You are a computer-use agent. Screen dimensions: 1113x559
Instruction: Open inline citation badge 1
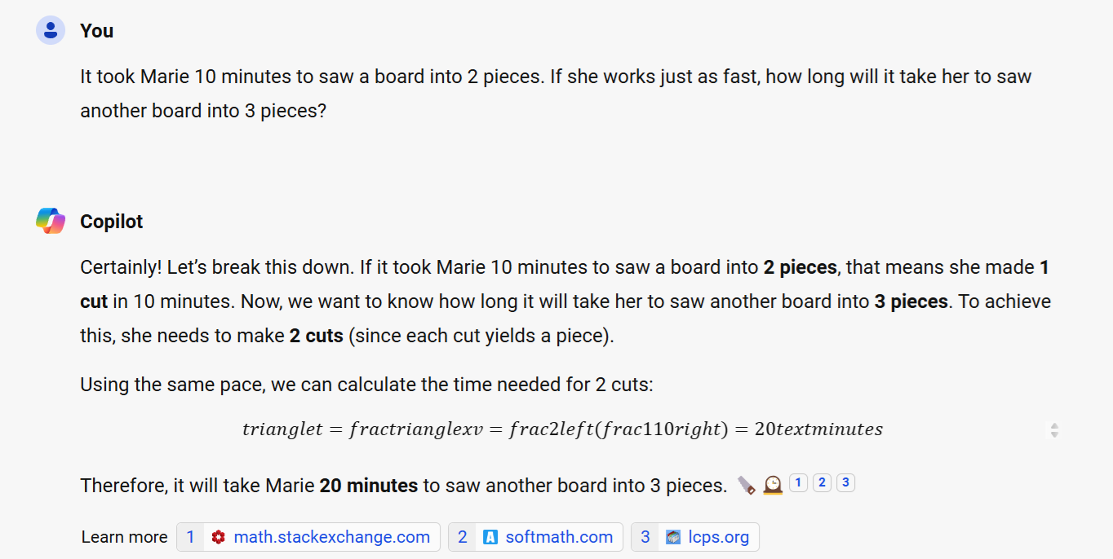798,482
